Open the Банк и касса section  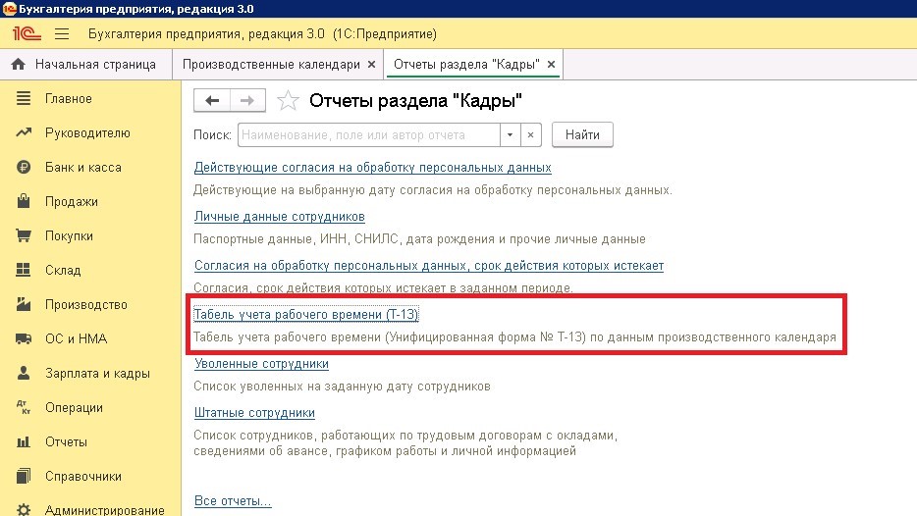[83, 168]
